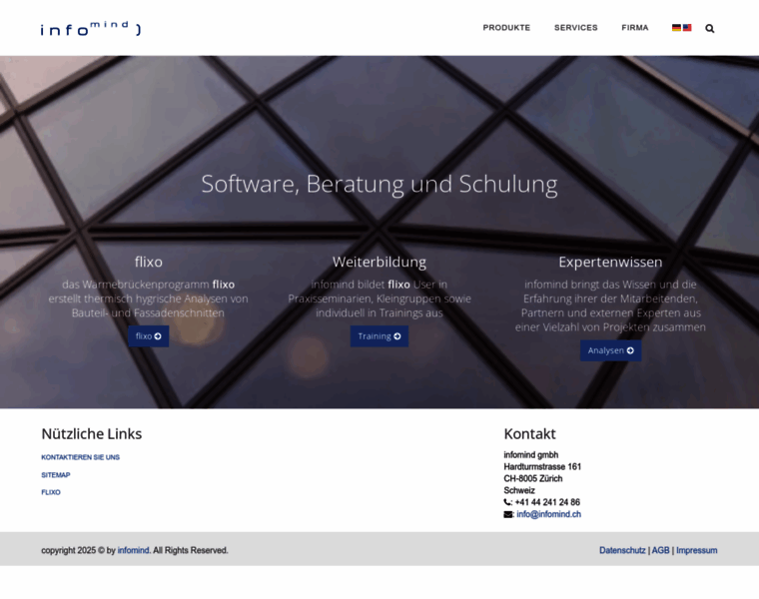759x599 pixels.
Task: Click the 'Hardturmstrasse 161' address line
Action: (542, 467)
